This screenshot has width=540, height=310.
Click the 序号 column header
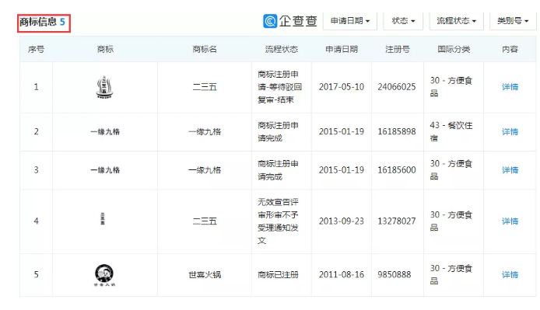[36, 49]
